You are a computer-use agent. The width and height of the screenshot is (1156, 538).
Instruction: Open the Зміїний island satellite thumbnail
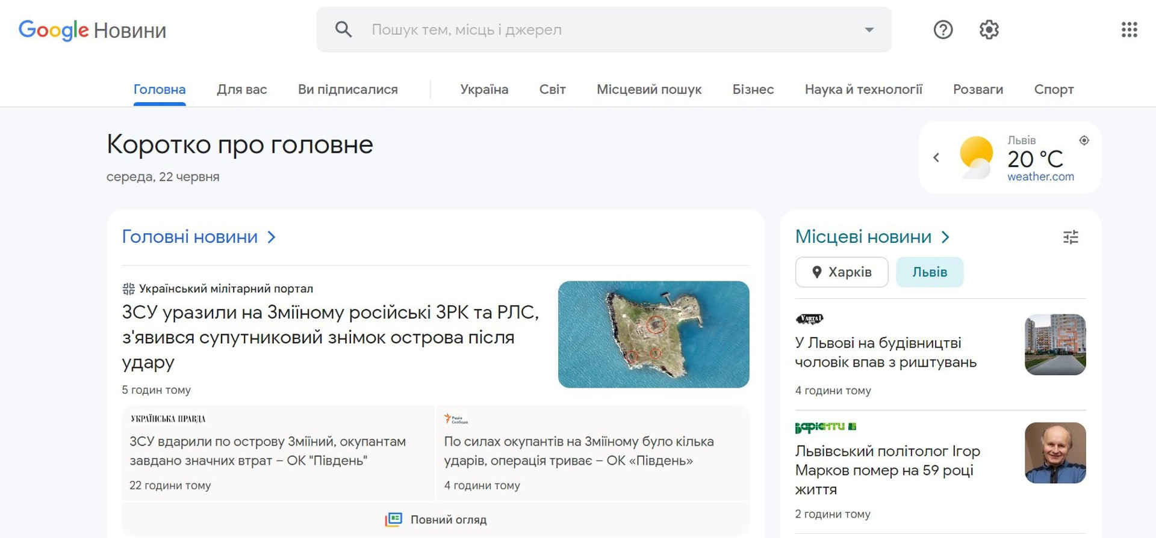pos(653,334)
